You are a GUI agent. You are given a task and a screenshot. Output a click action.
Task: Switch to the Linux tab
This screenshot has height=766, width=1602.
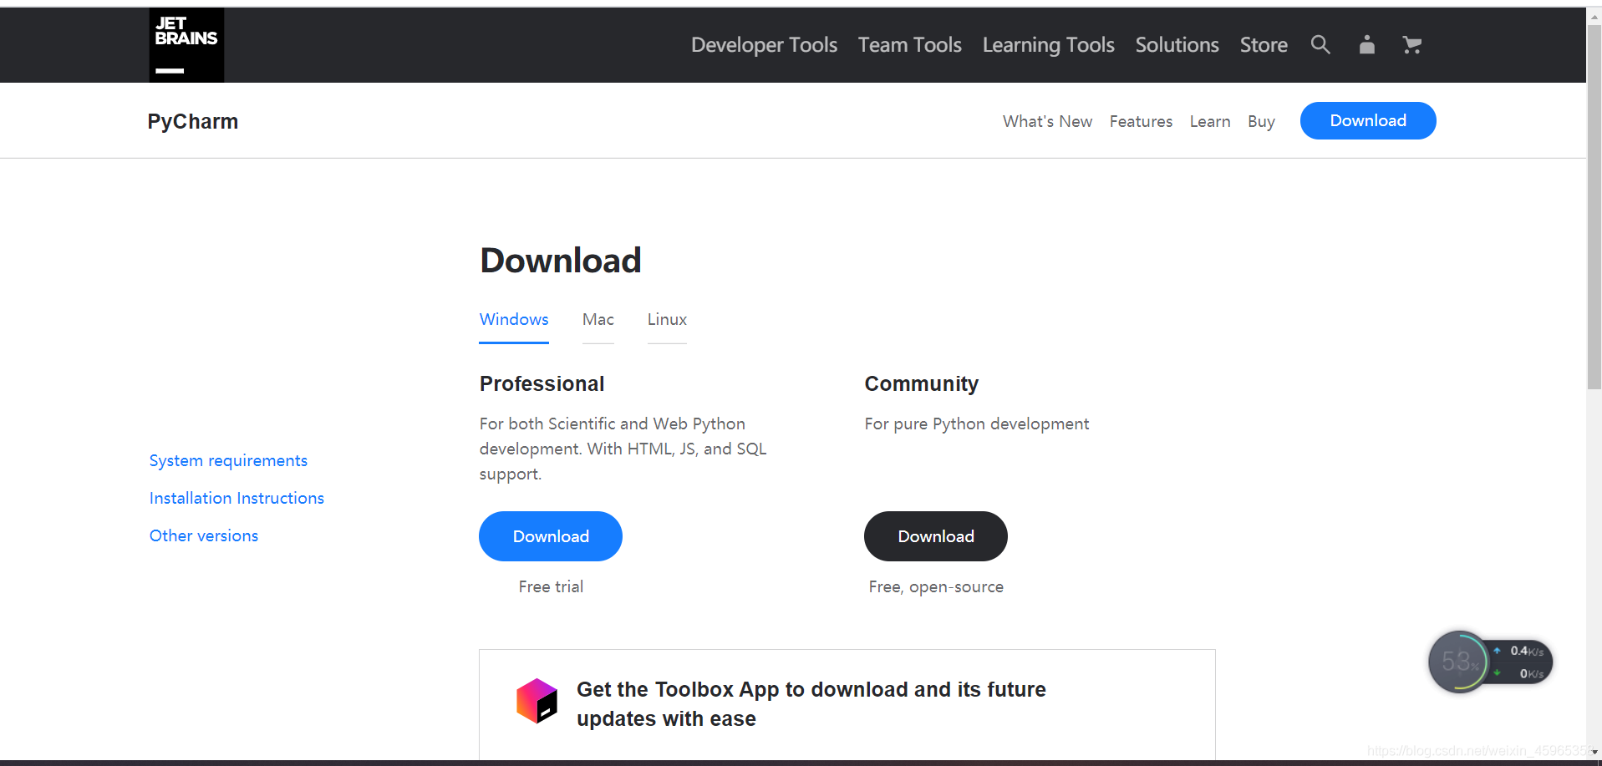(x=667, y=320)
